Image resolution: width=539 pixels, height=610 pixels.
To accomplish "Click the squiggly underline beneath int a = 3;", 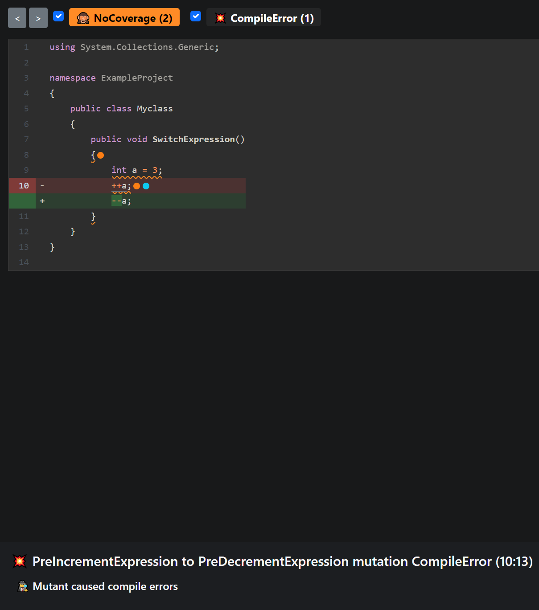I will (x=137, y=177).
